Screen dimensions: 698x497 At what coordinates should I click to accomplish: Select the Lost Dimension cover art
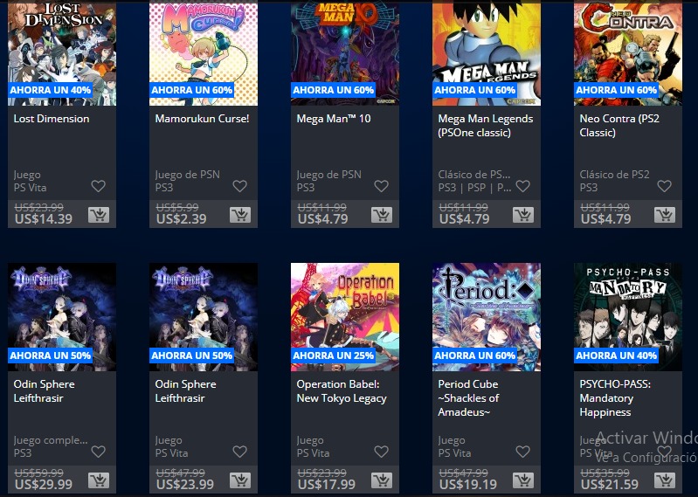tap(62, 53)
